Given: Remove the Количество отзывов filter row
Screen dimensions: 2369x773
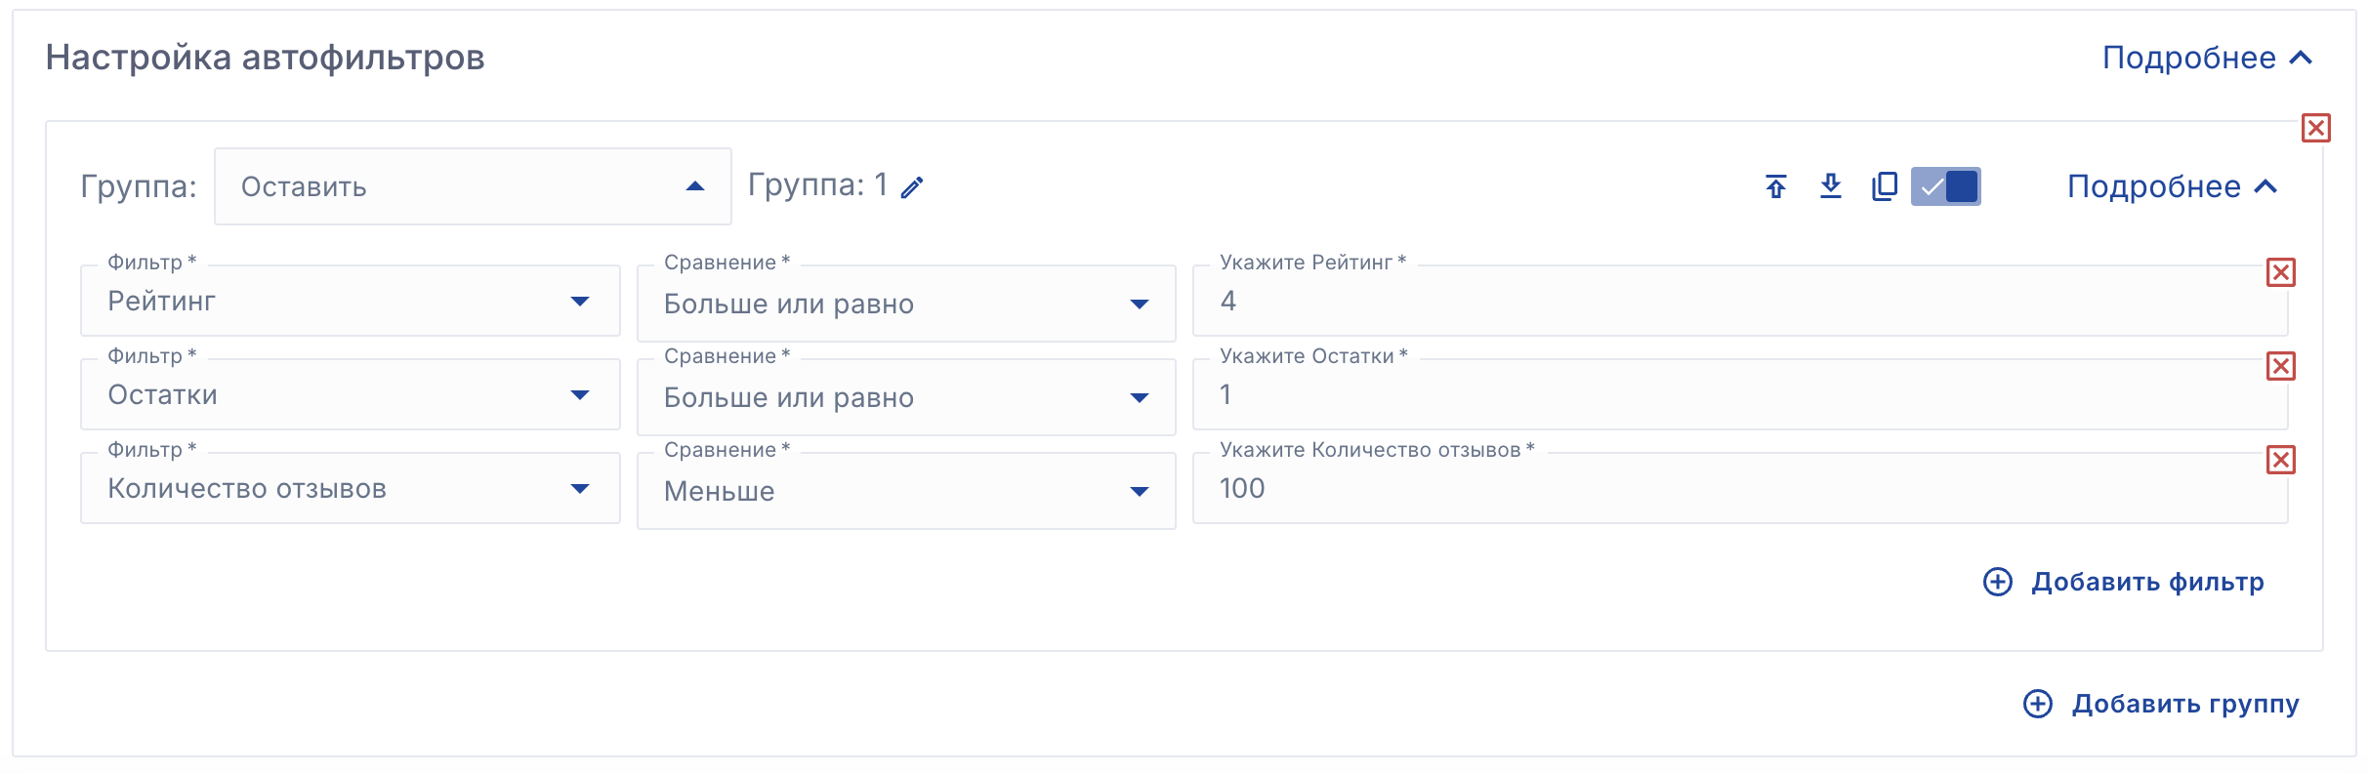Looking at the screenshot, I should pyautogui.click(x=2281, y=460).
